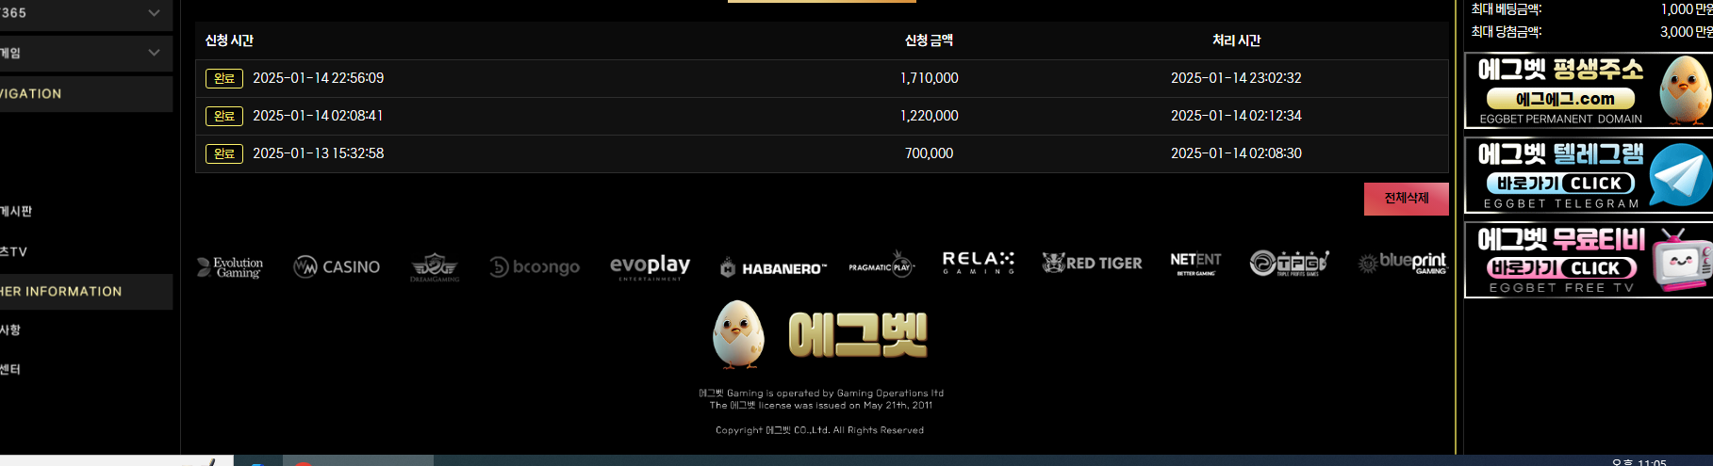The width and height of the screenshot is (1713, 466).
Task: Select the Habanero provider logo
Action: [773, 268]
